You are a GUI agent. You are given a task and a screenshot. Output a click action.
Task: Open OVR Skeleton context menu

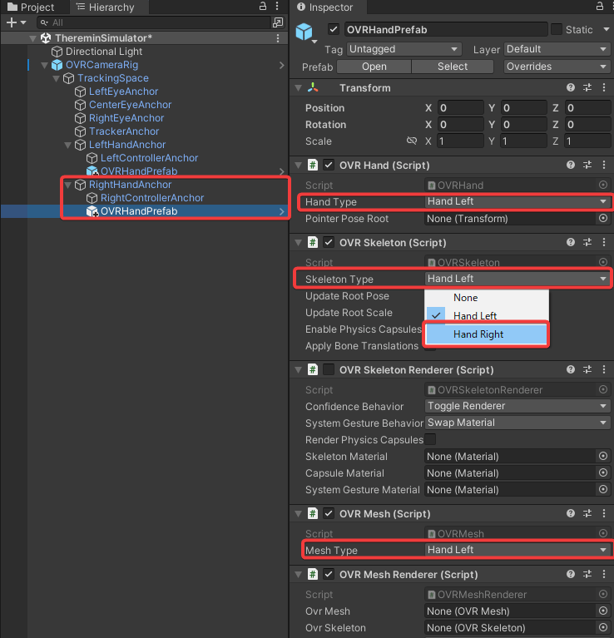[604, 243]
